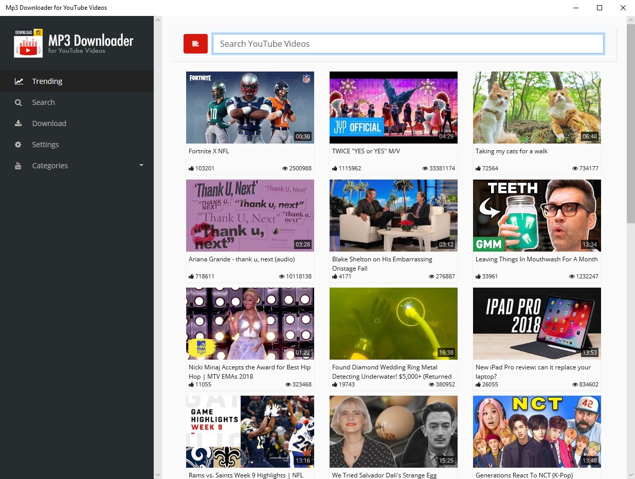Click Generations React To NCT title
This screenshot has height=479, width=635.
pyautogui.click(x=524, y=475)
